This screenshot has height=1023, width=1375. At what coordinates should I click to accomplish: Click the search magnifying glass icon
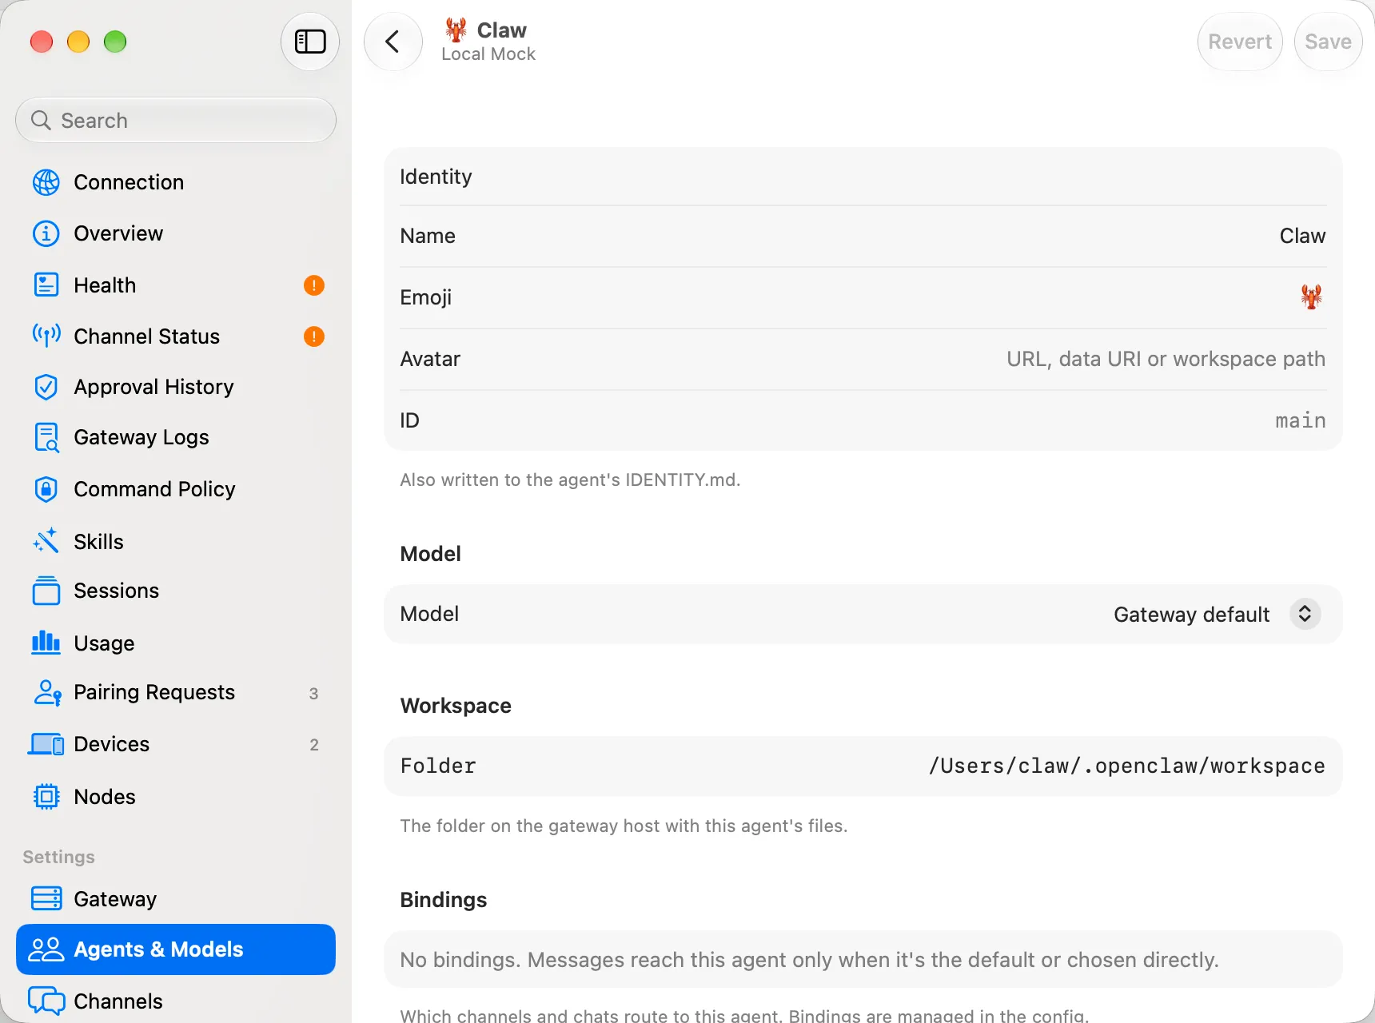point(41,120)
